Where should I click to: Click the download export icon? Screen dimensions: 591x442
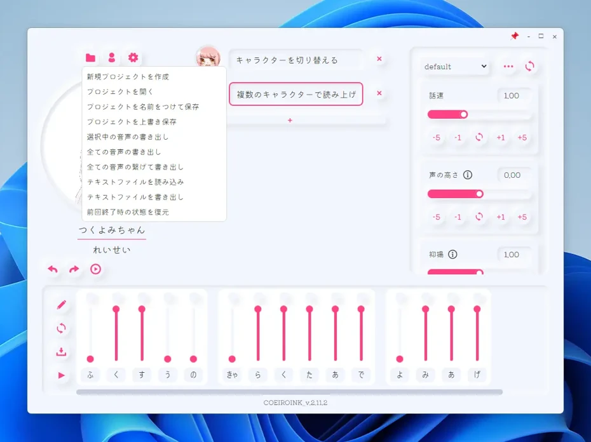[x=61, y=352]
